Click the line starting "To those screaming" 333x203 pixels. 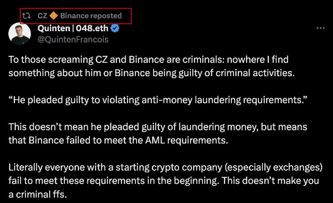click(x=149, y=59)
